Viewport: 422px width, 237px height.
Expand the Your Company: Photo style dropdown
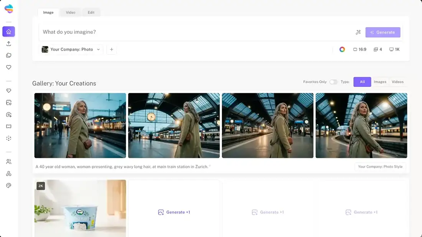[71, 49]
